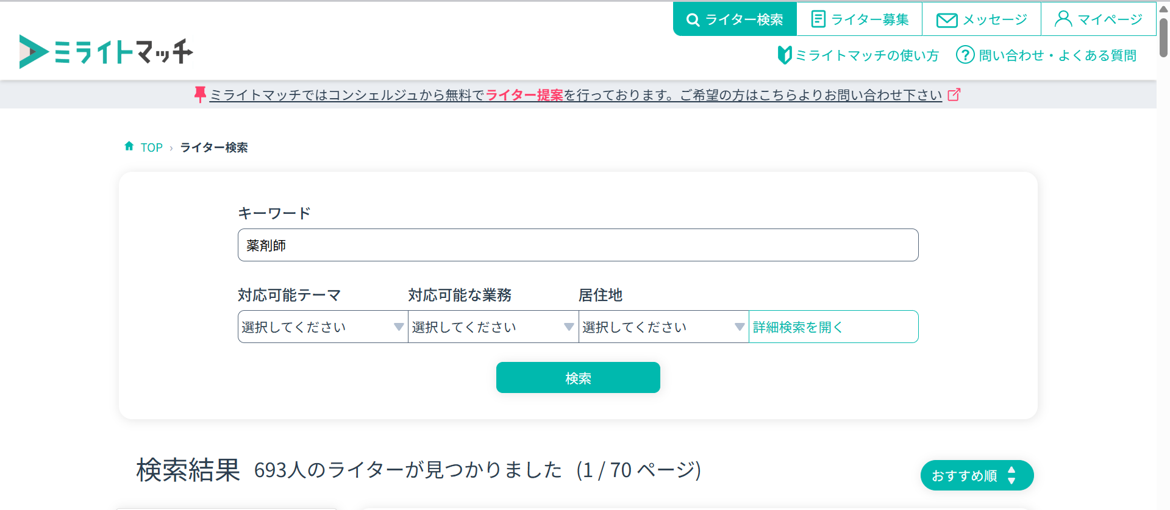Viewport: 1170px width, 510px height.
Task: Open the ライター募集 tab
Action: (859, 19)
